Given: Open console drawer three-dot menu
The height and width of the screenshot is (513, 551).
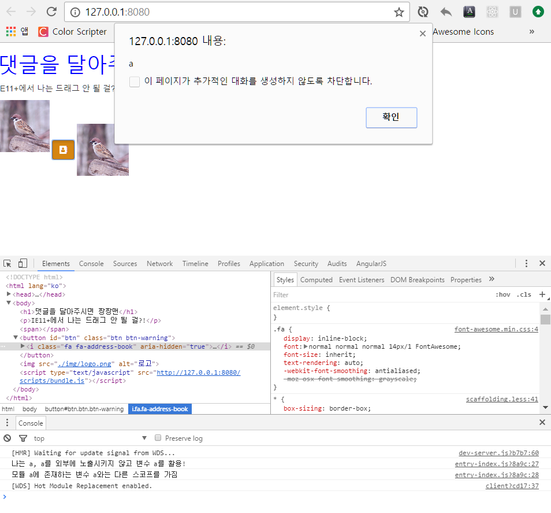Looking at the screenshot, I should [7, 423].
